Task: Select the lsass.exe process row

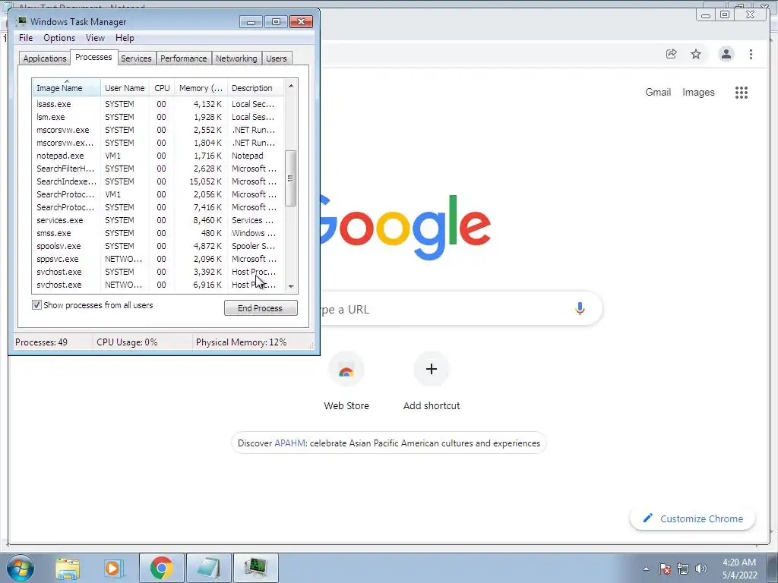Action: click(158, 104)
